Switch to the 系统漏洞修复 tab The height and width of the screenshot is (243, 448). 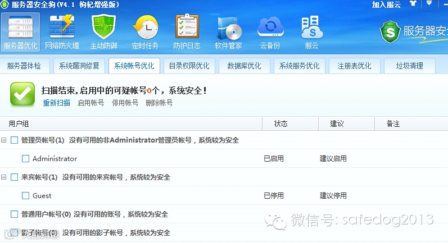click(79, 66)
